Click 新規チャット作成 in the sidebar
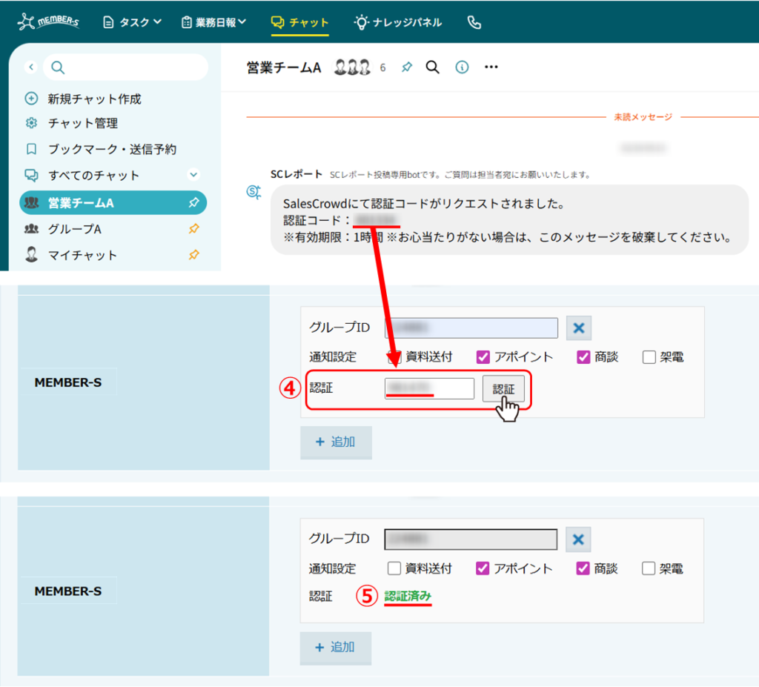The image size is (759, 687). 94,99
